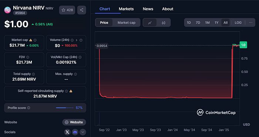Select the candlestick chart icon

tap(164, 23)
